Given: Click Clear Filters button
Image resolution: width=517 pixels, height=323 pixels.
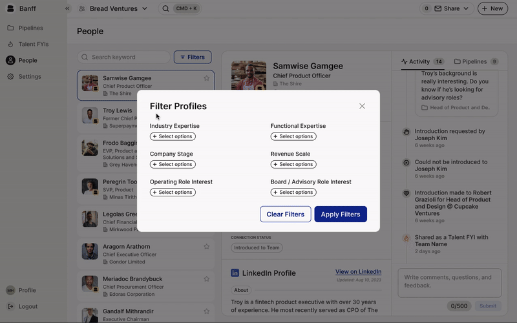Looking at the screenshot, I should tap(286, 214).
